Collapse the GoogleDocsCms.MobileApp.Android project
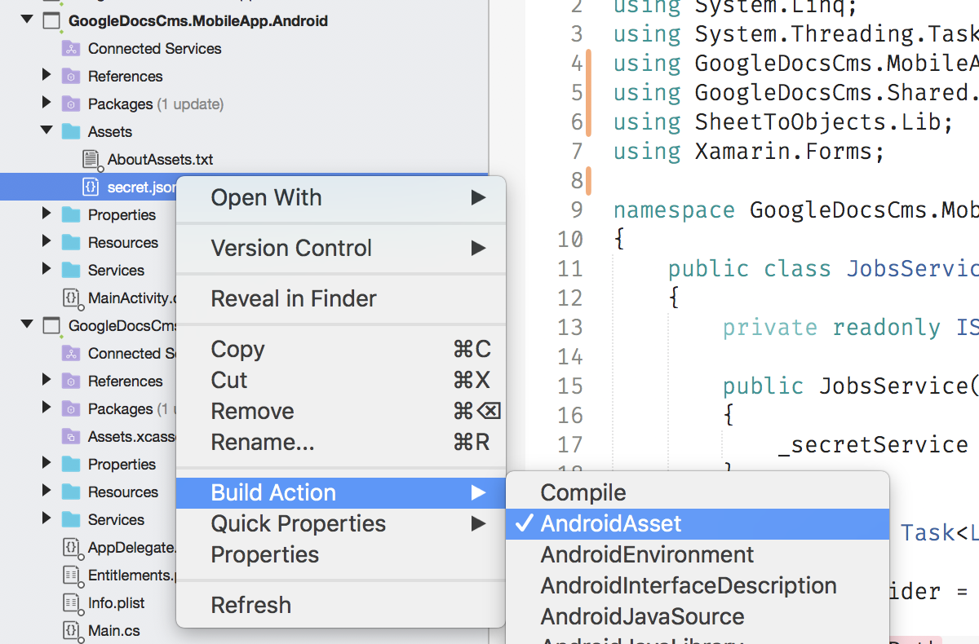Image resolution: width=979 pixels, height=644 pixels. (28, 20)
